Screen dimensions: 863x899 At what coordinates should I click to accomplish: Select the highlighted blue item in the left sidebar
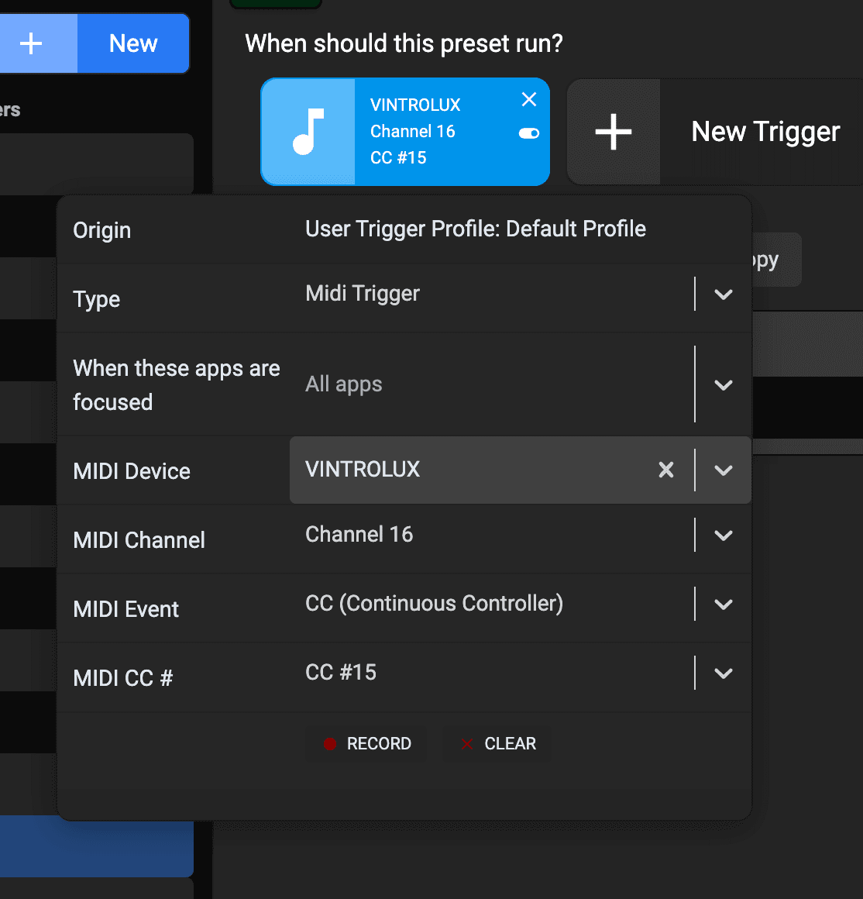[x=93, y=845]
